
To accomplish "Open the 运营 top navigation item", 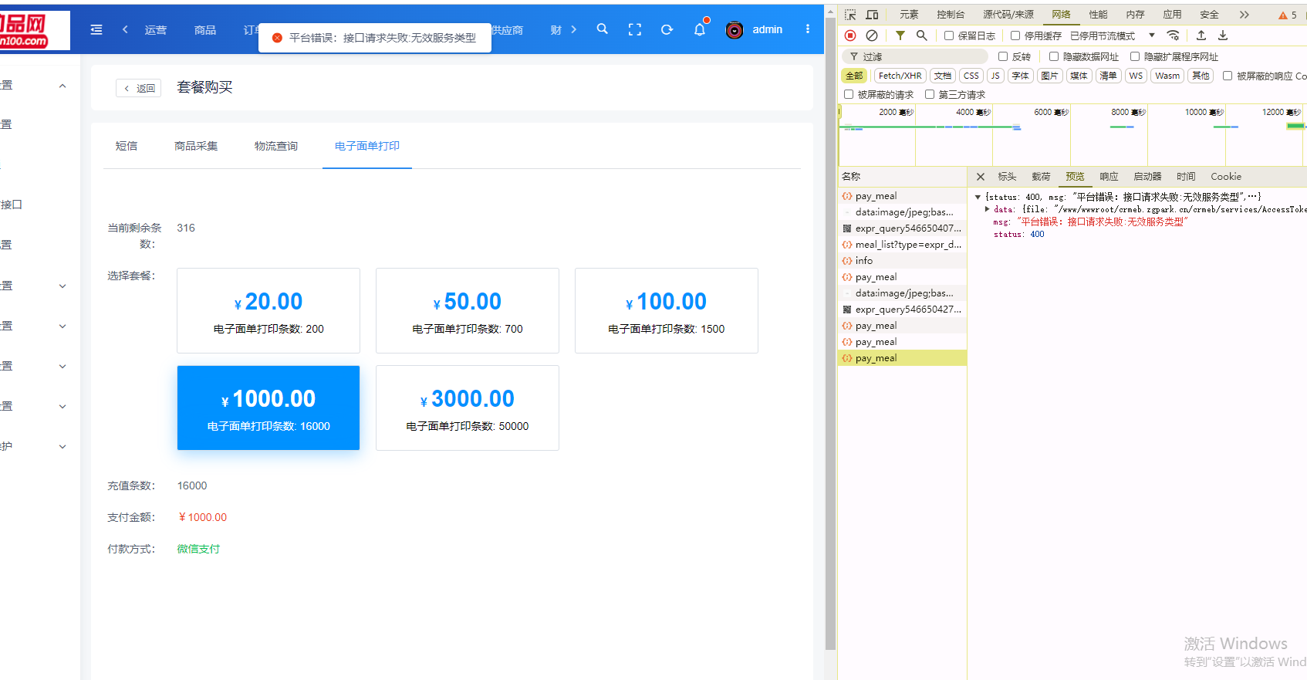I will [156, 30].
